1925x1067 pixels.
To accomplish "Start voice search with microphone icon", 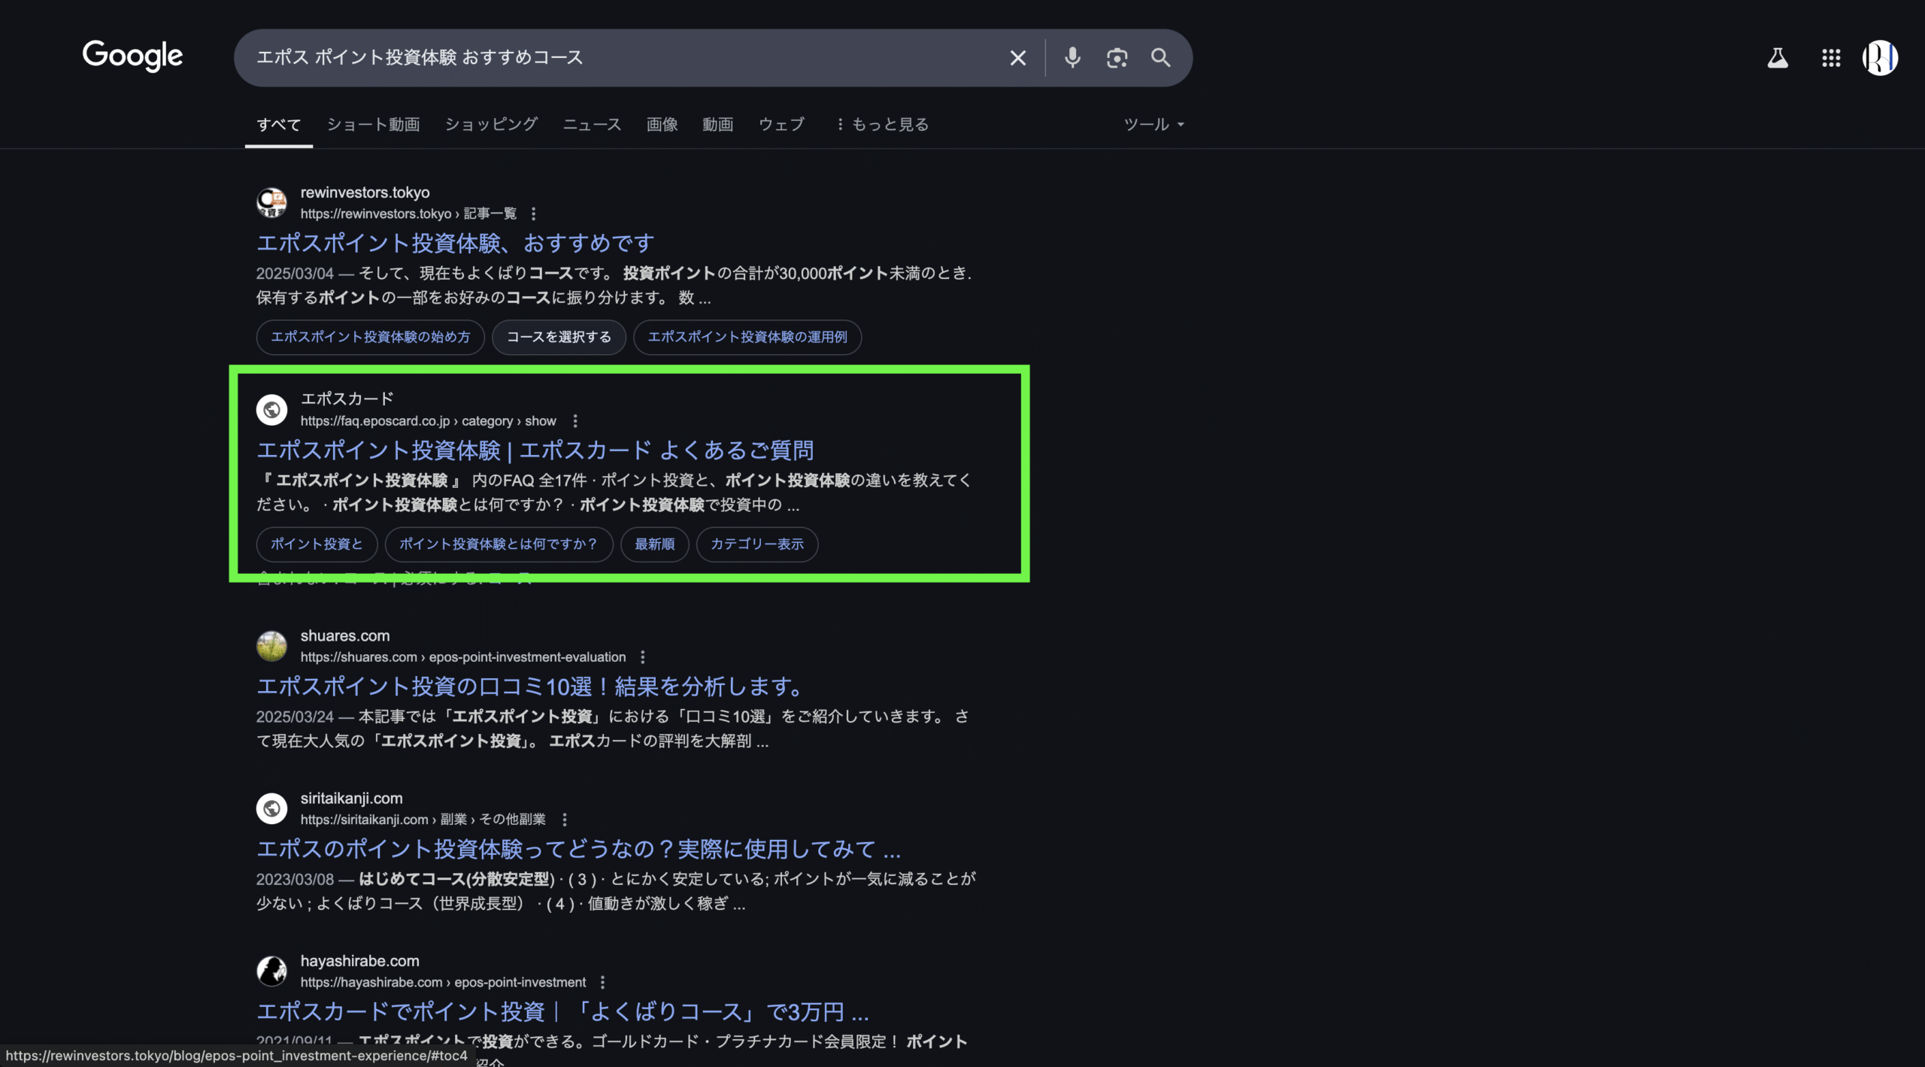I will (x=1072, y=58).
